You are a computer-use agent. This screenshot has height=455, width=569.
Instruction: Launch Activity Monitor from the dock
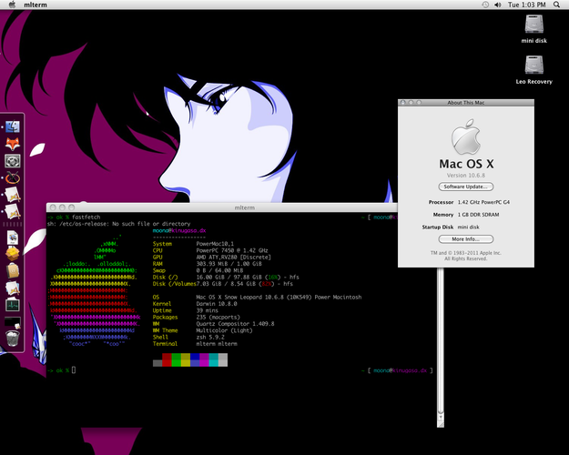pyautogui.click(x=13, y=305)
